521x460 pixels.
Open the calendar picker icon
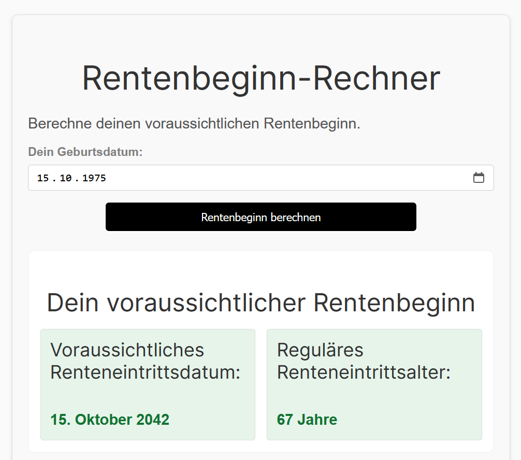point(479,178)
